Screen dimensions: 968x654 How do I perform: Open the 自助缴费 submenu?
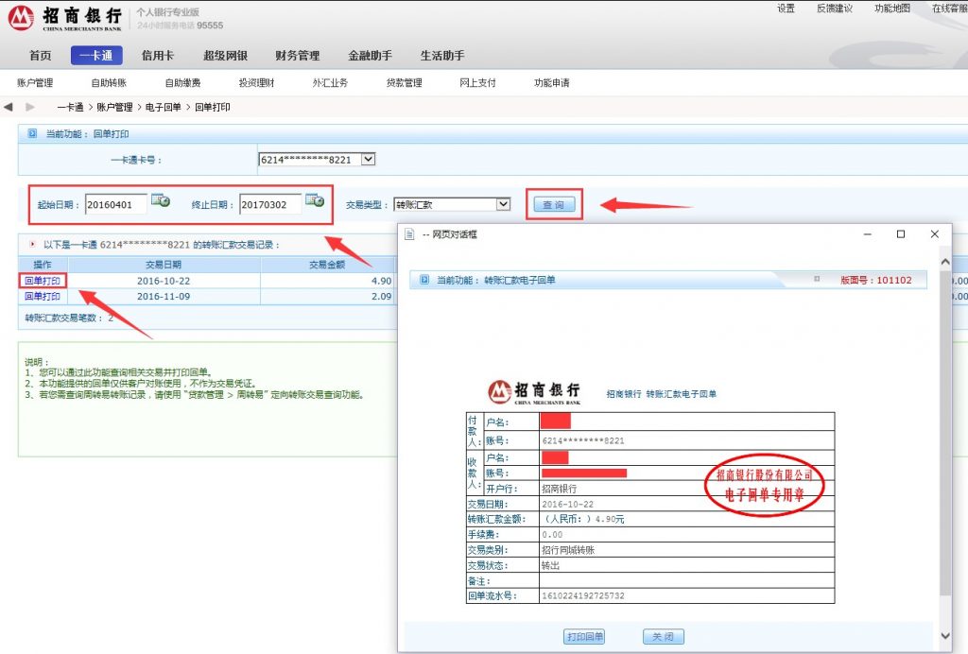pyautogui.click(x=182, y=82)
